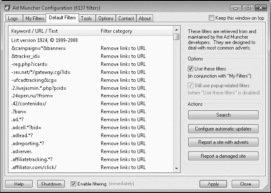271x193 pixels.
Task: Open Configure automatic updates
Action: [223, 129]
